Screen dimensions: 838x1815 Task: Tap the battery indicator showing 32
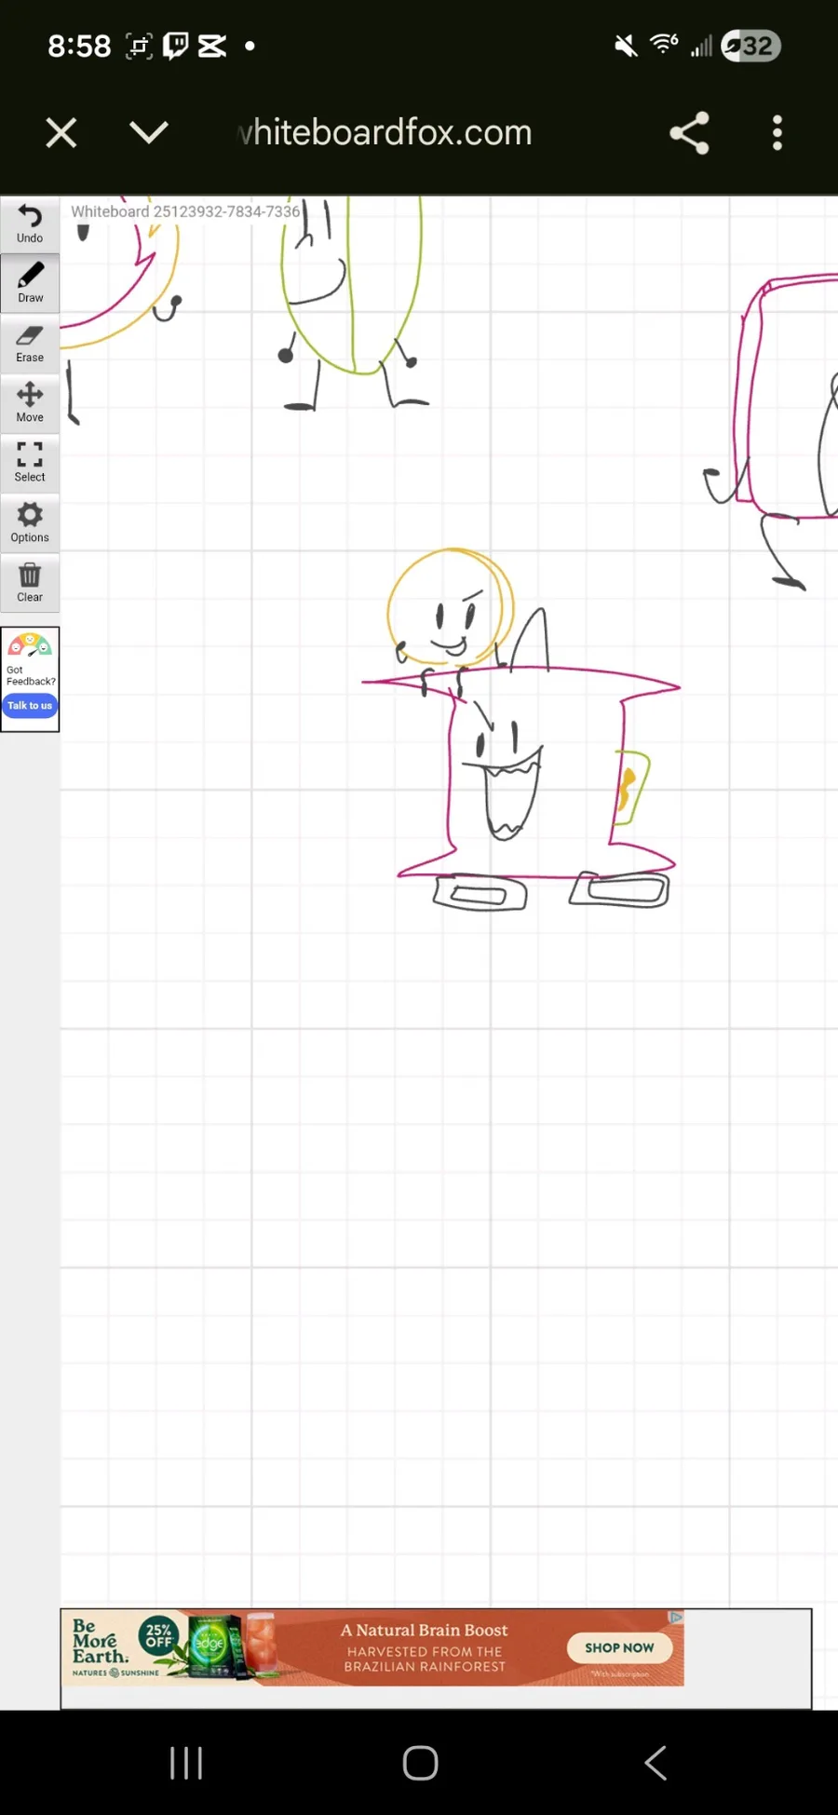[x=750, y=46]
